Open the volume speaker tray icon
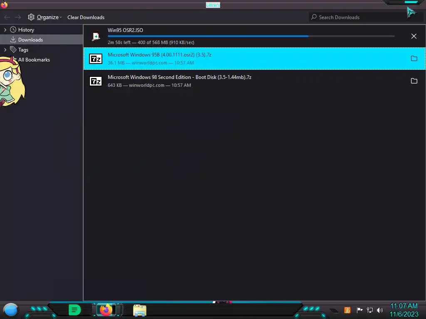This screenshot has width=426, height=319. [x=380, y=310]
